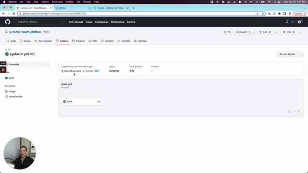
Task: Open Spotlight search in menu bar
Action: [275, 2]
